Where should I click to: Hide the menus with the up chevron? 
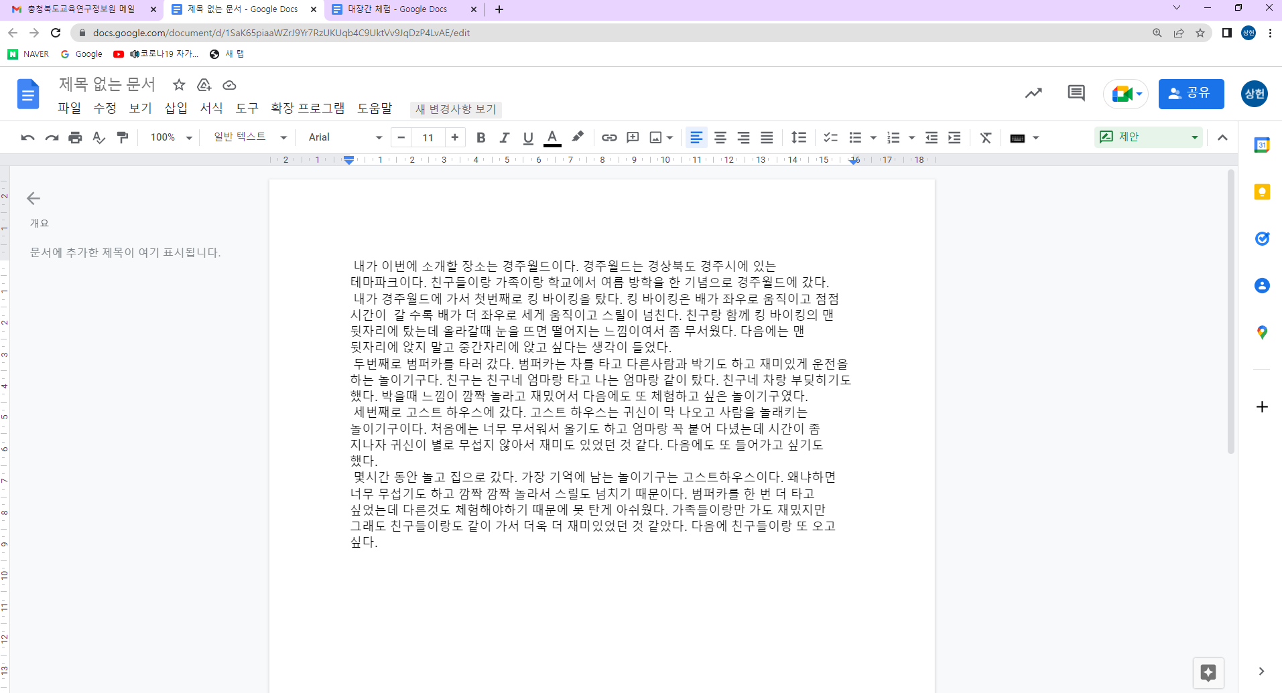(1222, 138)
